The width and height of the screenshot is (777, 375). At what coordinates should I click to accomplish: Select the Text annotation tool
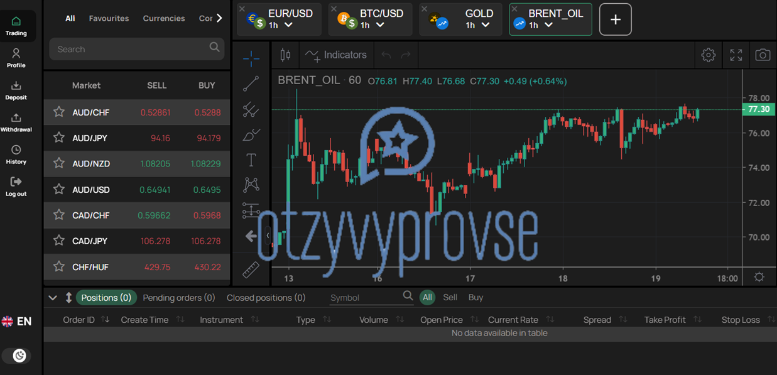(x=251, y=160)
